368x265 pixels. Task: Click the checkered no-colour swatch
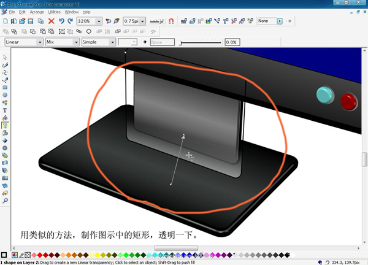[28, 255]
